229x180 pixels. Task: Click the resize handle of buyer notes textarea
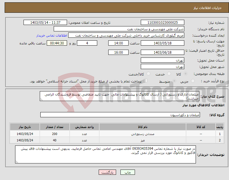pos(17,162)
